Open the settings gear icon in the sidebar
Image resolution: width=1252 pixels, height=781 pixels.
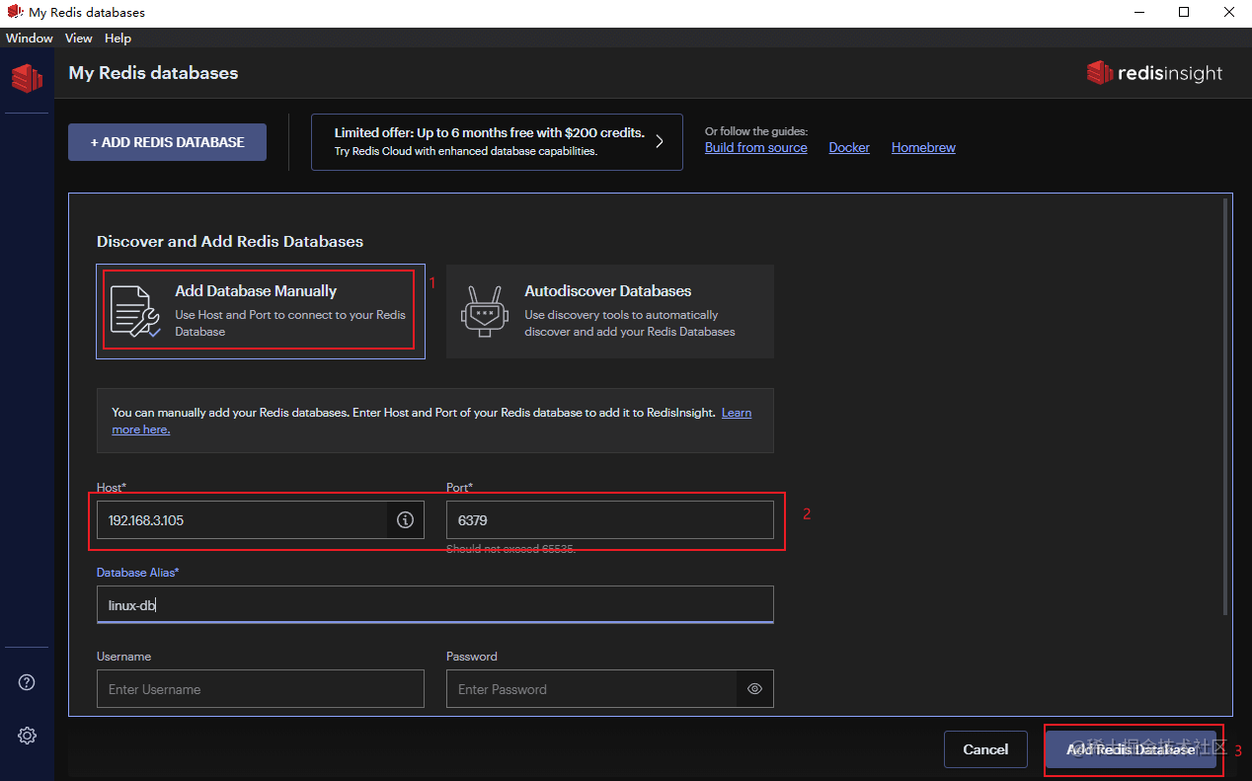pos(27,736)
